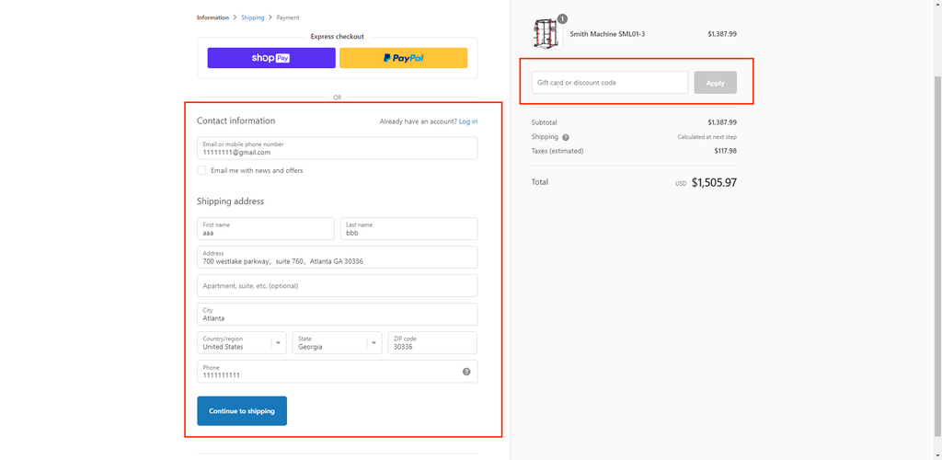The height and width of the screenshot is (460, 942).
Task: Click the Email or mobile phone number field
Action: click(337, 148)
